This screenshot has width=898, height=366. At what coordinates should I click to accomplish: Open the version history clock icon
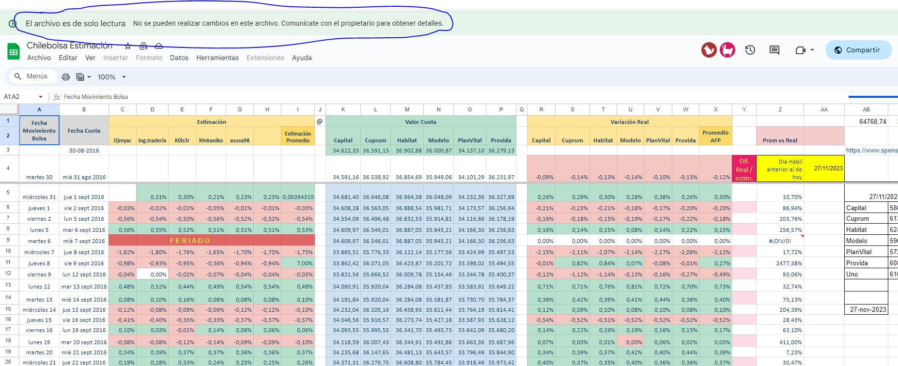click(750, 50)
